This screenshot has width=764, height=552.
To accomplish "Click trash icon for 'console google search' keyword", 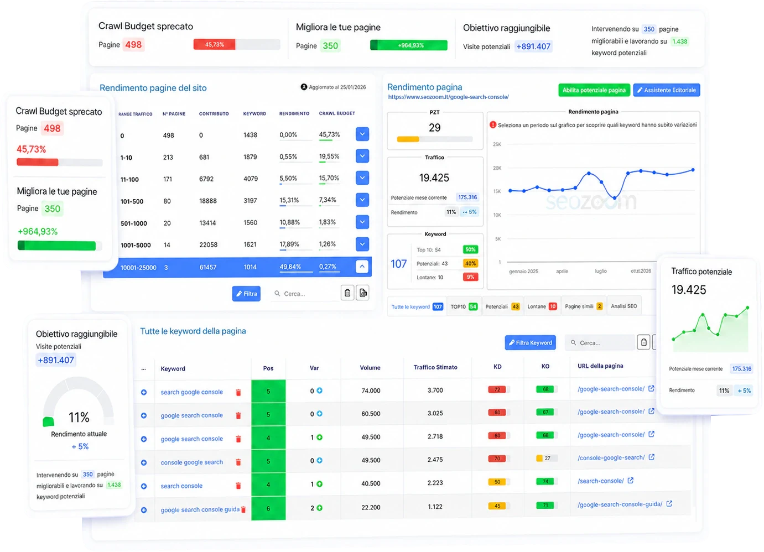I will (x=238, y=462).
